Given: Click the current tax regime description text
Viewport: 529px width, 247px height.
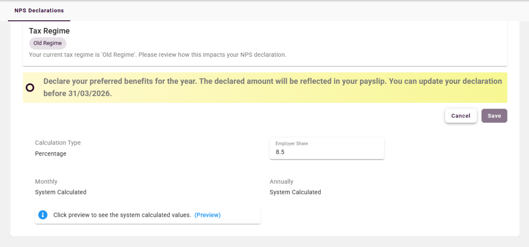Looking at the screenshot, I should [158, 55].
